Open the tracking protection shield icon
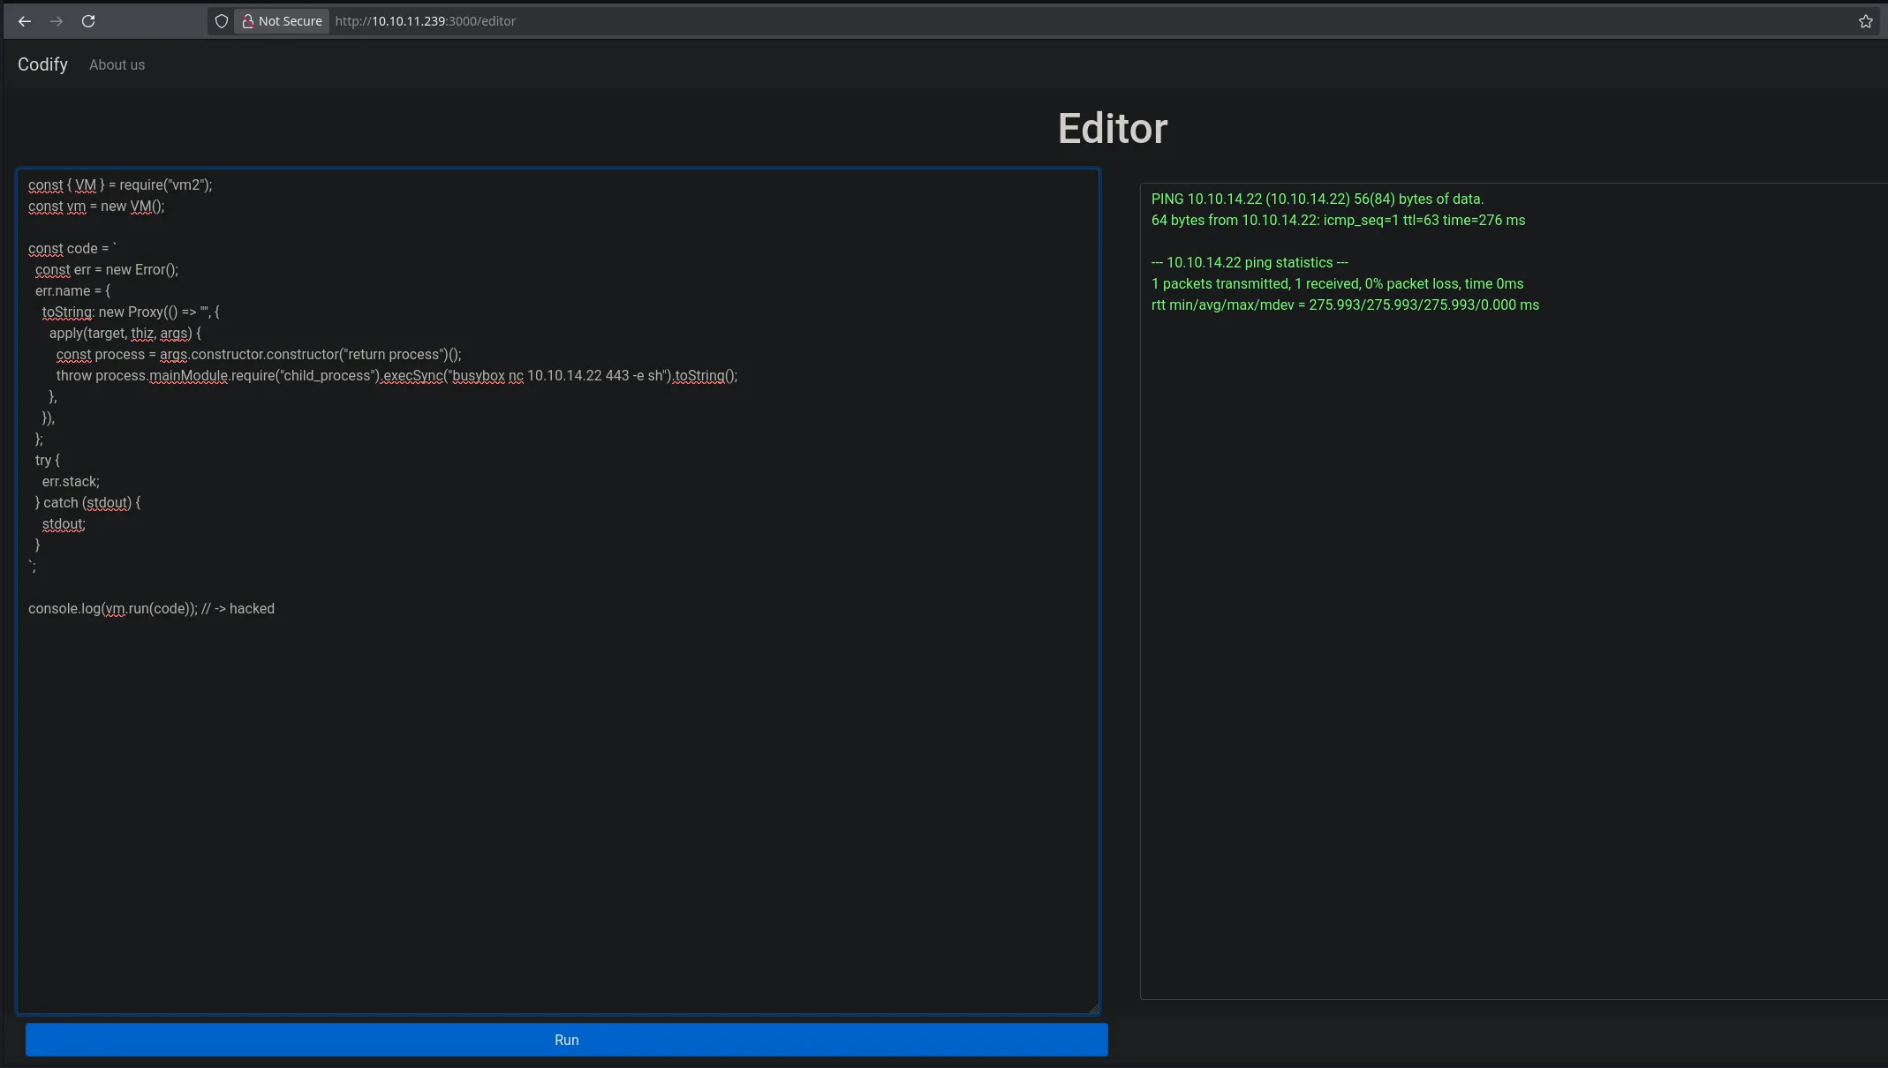 coord(222,21)
